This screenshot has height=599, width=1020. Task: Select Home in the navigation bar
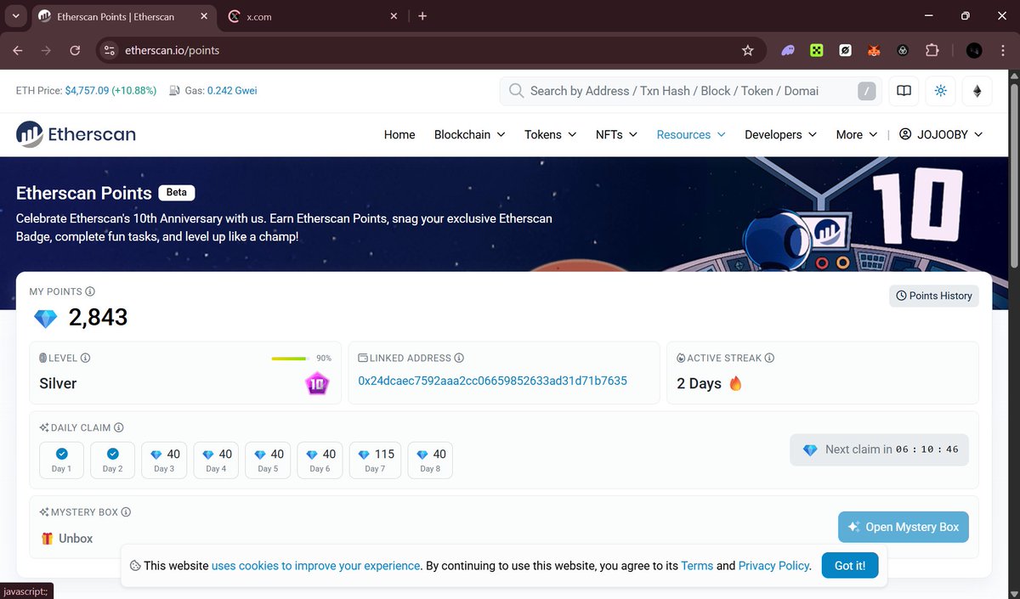[x=399, y=134]
